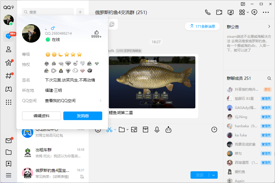This screenshot has width=275, height=183.
Task: Click the group title 俄罗斯钓鱼4交流群
Action: (x=121, y=12)
